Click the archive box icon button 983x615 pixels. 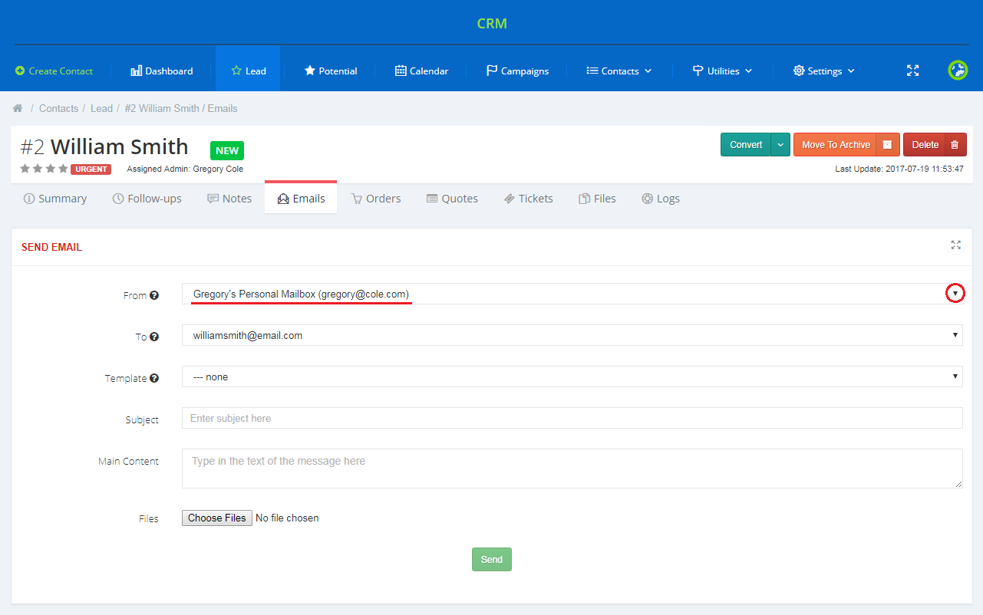[x=887, y=145]
